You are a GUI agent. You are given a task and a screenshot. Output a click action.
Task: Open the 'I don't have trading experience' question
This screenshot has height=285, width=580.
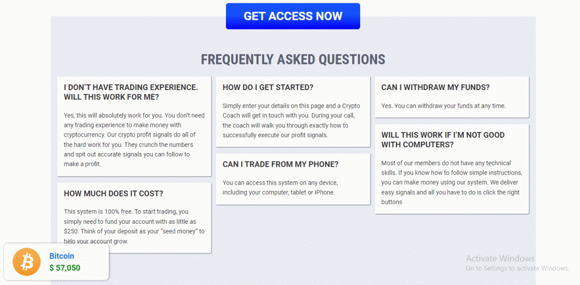(x=131, y=92)
